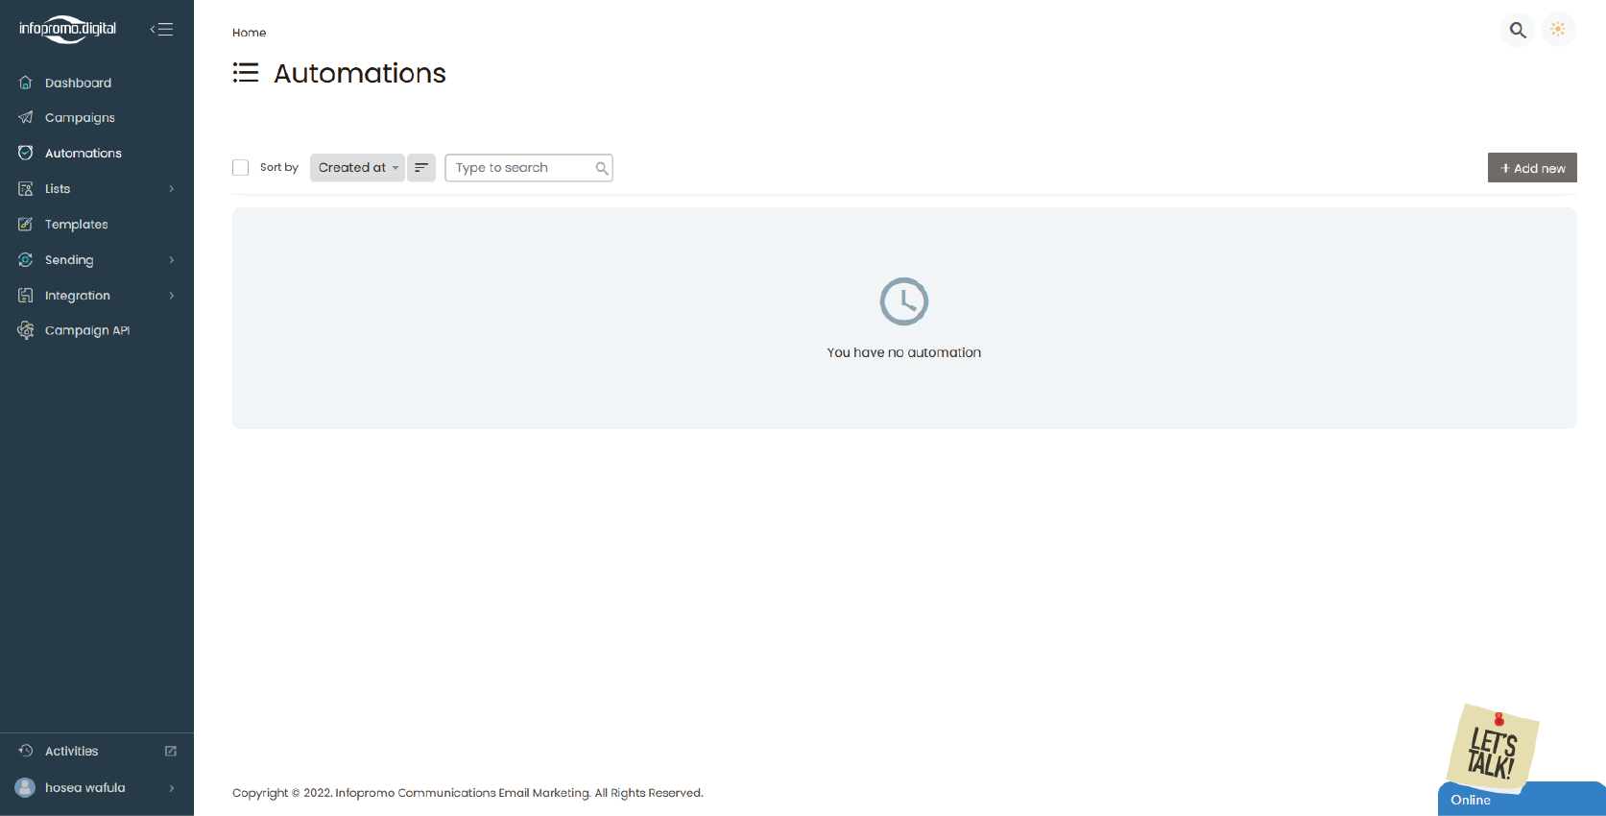Click the magnifier inside search box
The image size is (1606, 816).
[x=602, y=168]
